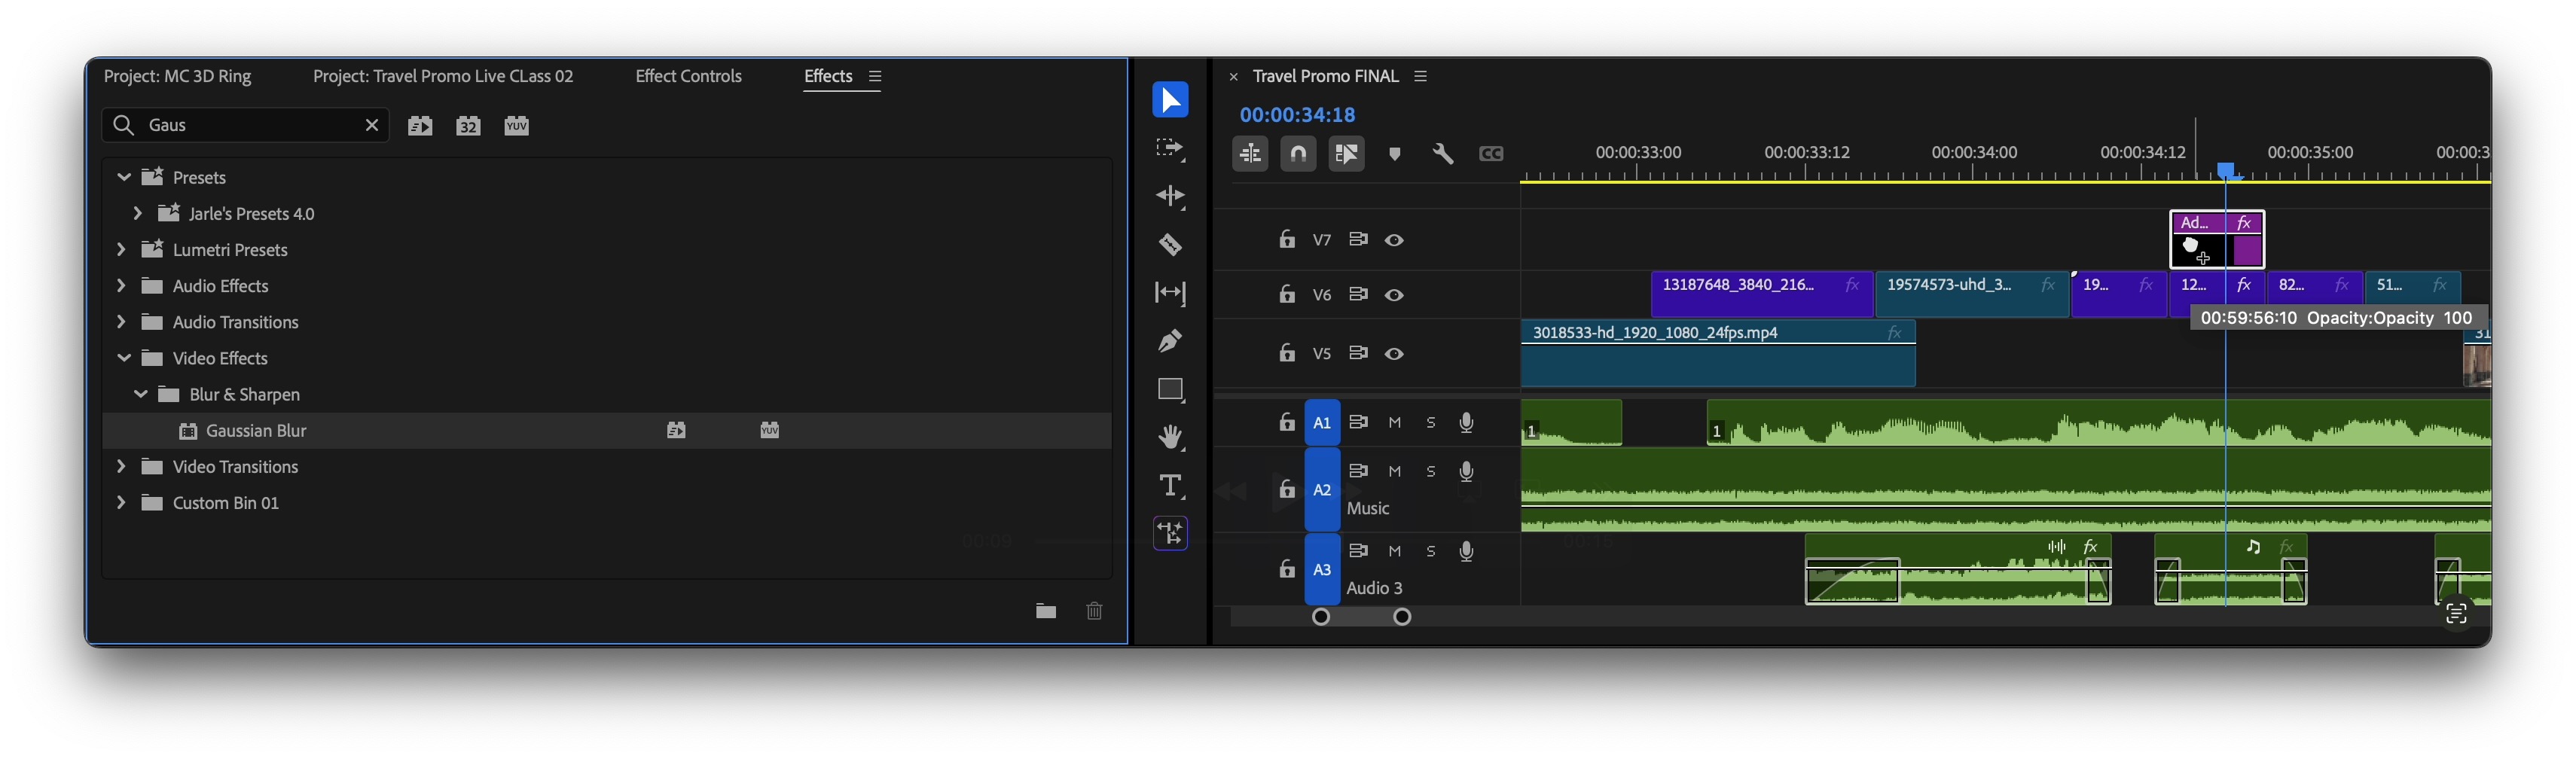Screen dimensions: 2576x759
Task: Solo audio track A2 Music
Action: (1430, 471)
